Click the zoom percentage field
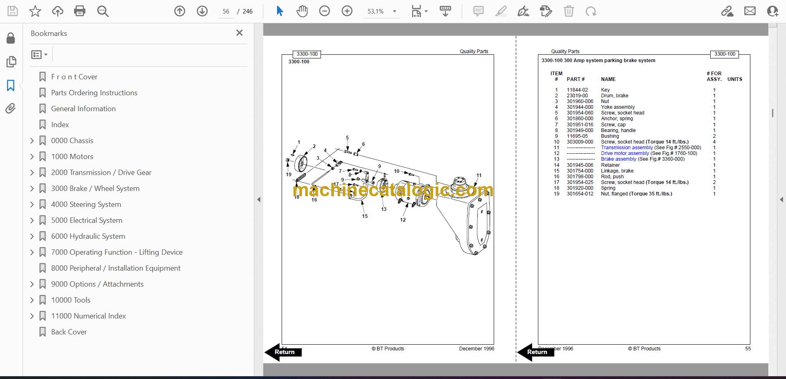 click(376, 11)
